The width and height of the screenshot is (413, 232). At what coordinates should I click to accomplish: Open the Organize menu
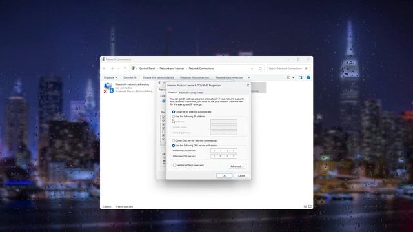[110, 77]
